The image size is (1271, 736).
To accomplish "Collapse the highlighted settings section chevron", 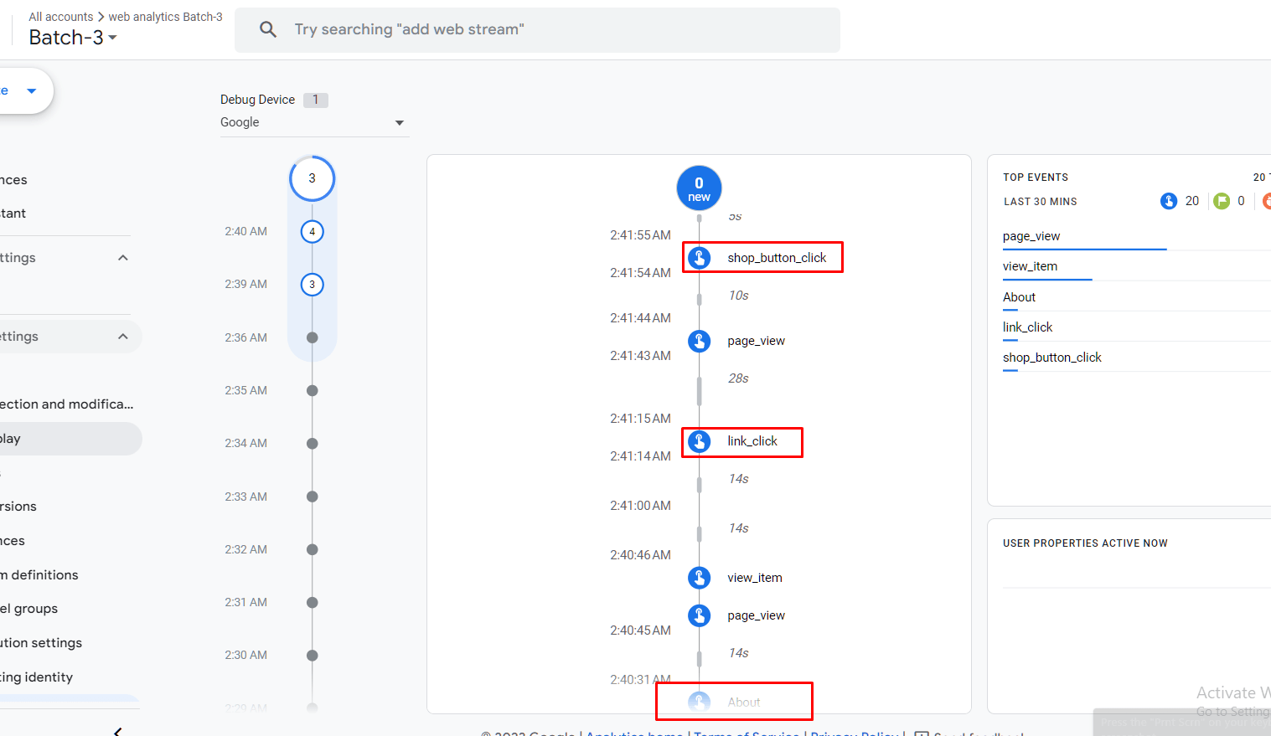I will pos(123,337).
